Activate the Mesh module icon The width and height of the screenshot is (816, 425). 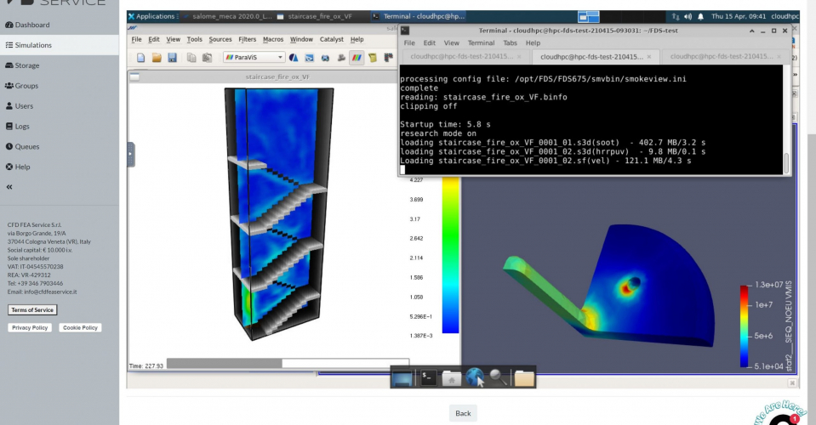tap(309, 57)
